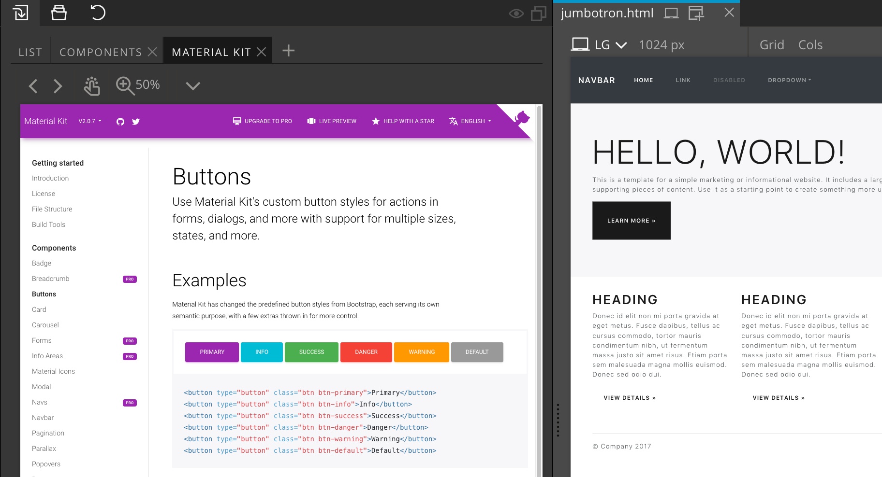
Task: Click the laptop icon next to jumbotron.html
Action: [x=671, y=13]
